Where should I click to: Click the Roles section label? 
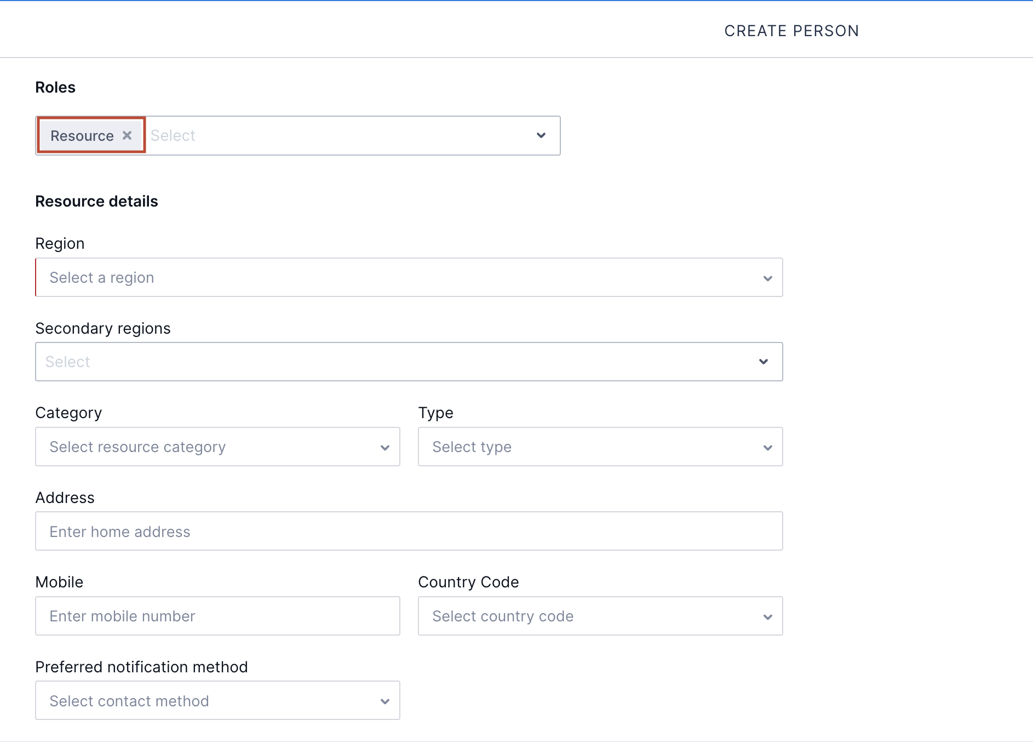[x=55, y=87]
